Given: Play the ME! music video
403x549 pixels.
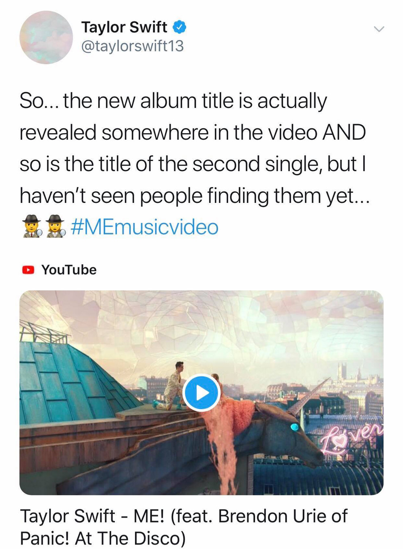Looking at the screenshot, I should point(201,393).
